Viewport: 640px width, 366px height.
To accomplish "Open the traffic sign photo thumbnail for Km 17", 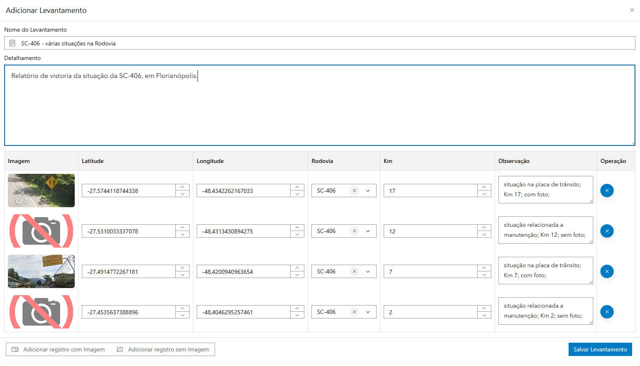I will pyautogui.click(x=41, y=191).
